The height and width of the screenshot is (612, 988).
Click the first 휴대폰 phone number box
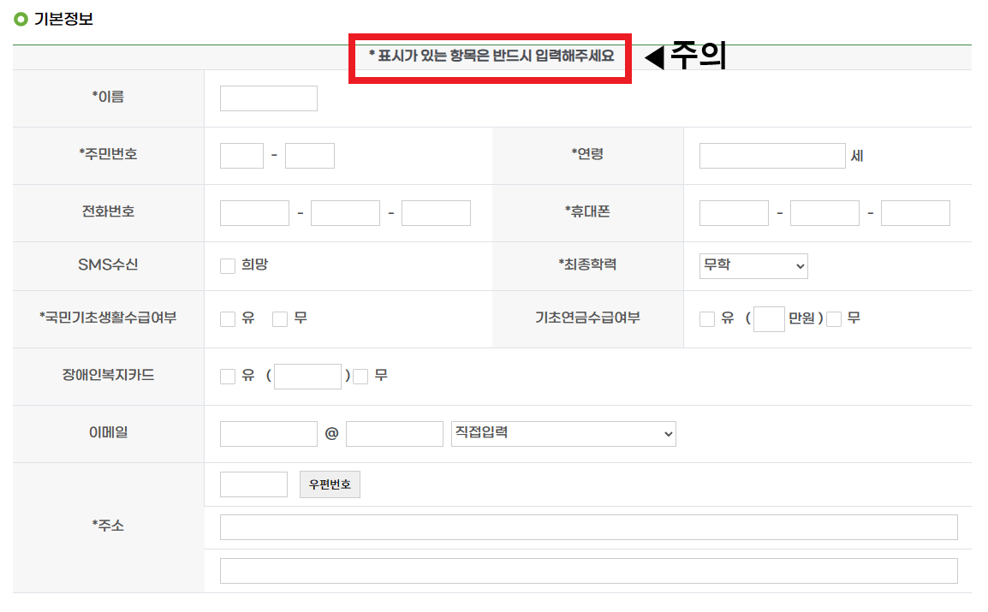733,212
